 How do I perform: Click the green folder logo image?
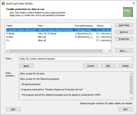pyautogui.click(x=128, y=12)
